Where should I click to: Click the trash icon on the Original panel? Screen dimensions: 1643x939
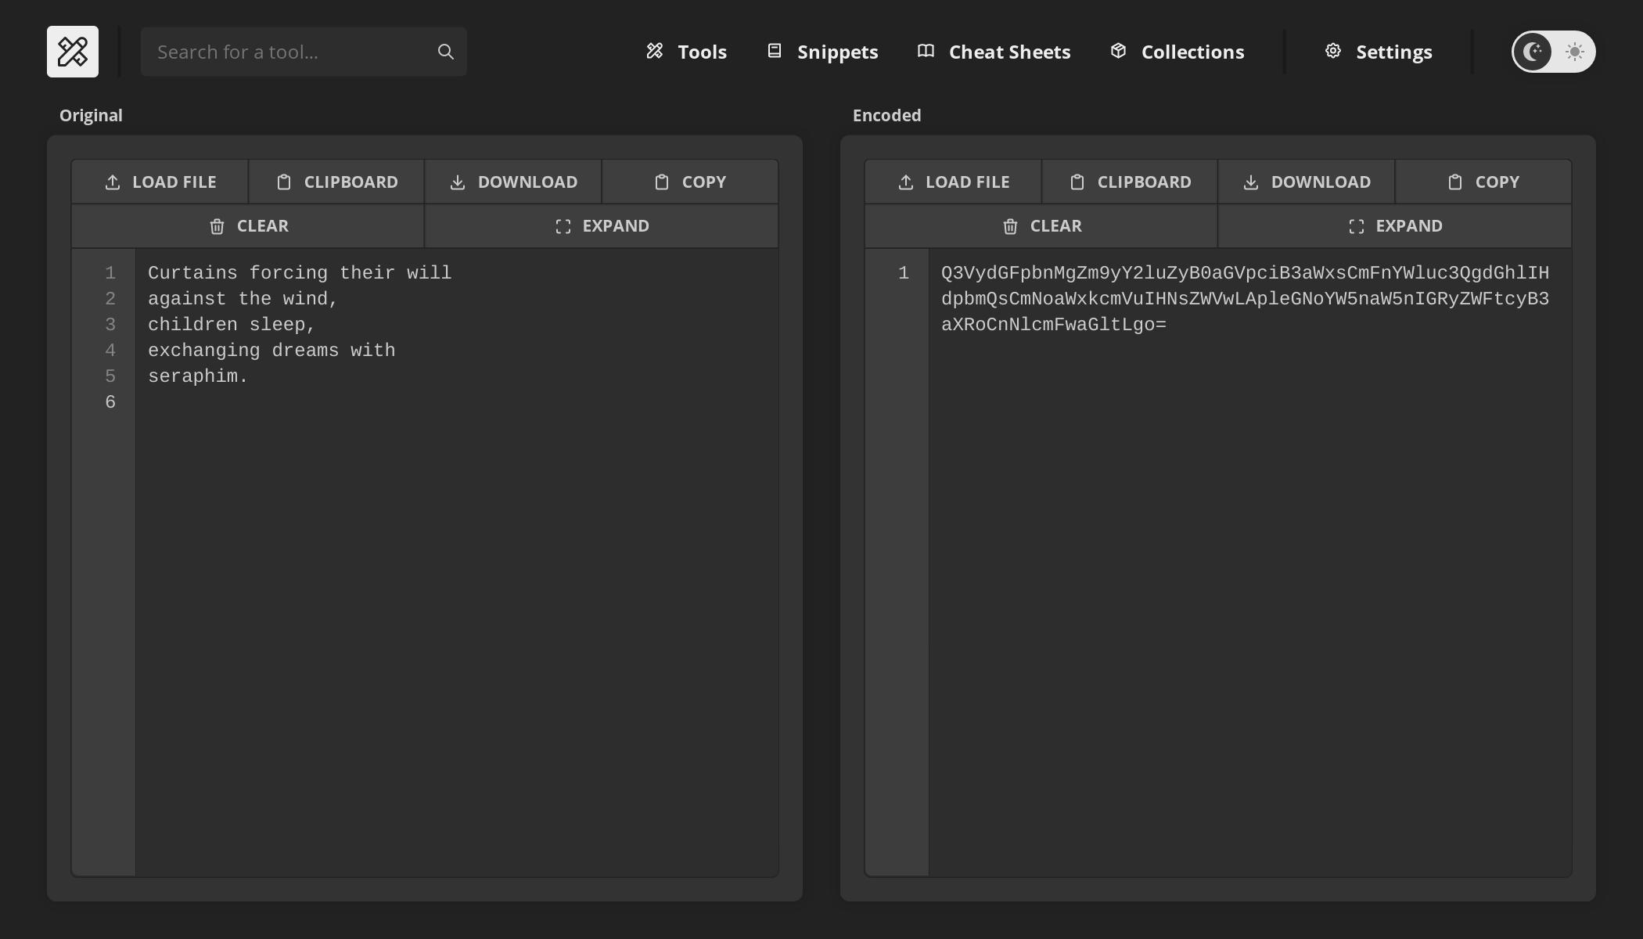point(218,226)
